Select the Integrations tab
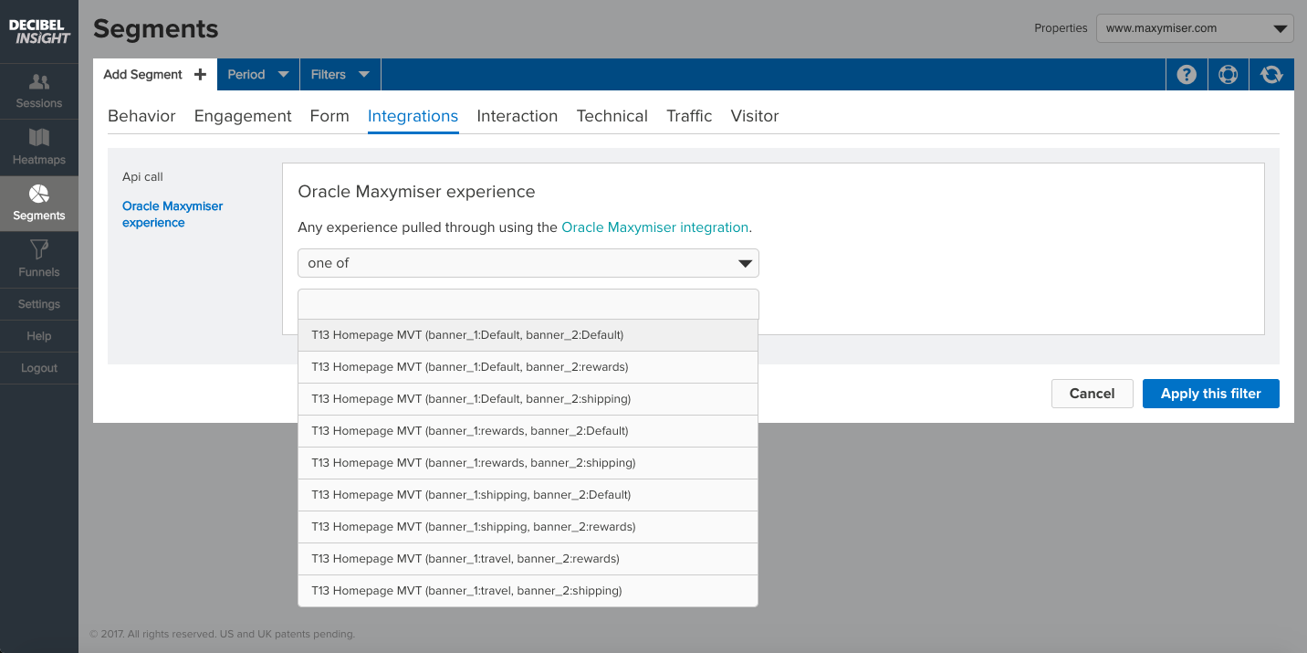Screen dimensions: 1307x653 click(x=413, y=116)
